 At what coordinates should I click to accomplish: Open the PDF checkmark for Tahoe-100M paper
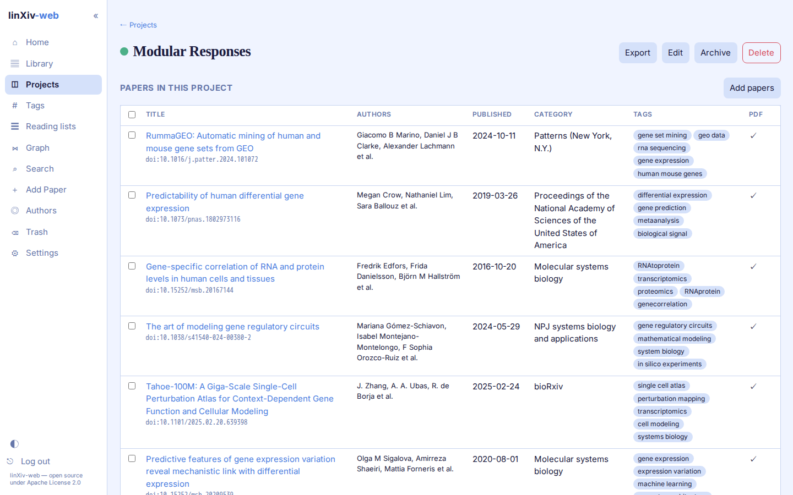(753, 386)
